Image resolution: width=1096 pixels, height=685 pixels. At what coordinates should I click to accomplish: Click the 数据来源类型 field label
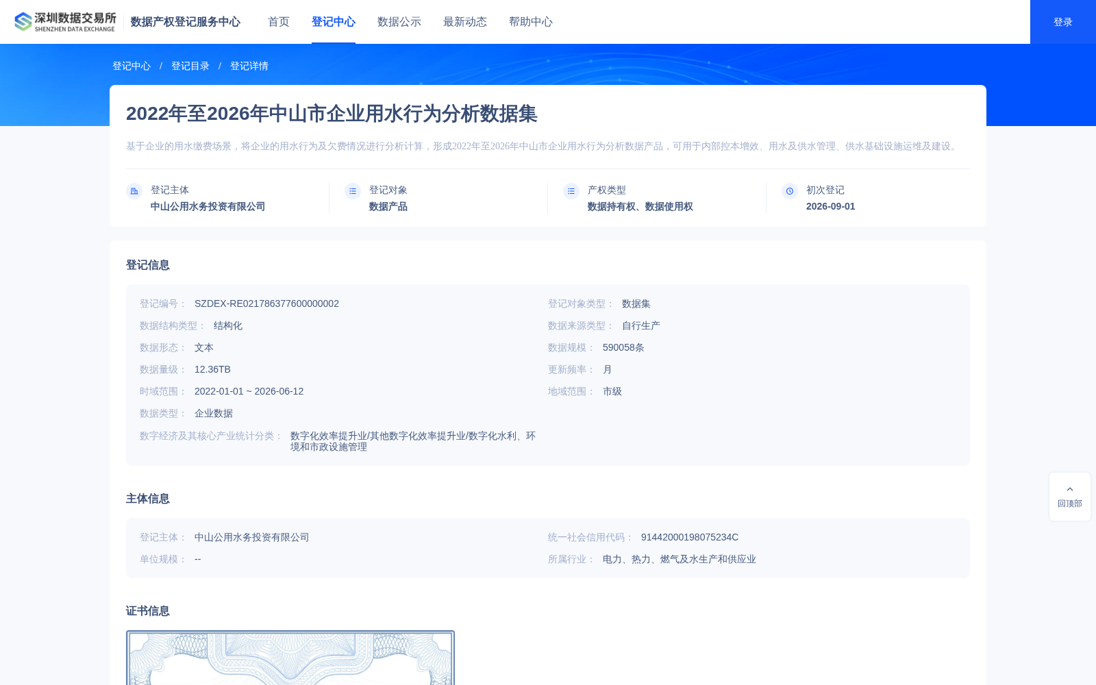click(580, 325)
